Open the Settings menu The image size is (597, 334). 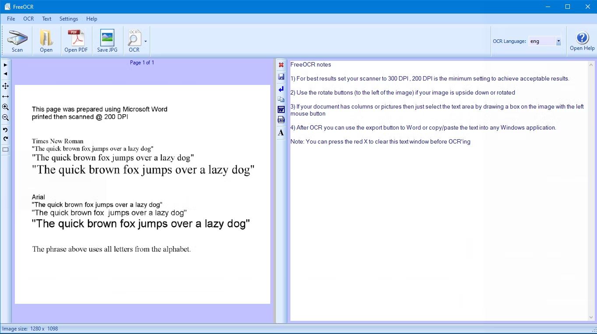pyautogui.click(x=69, y=19)
